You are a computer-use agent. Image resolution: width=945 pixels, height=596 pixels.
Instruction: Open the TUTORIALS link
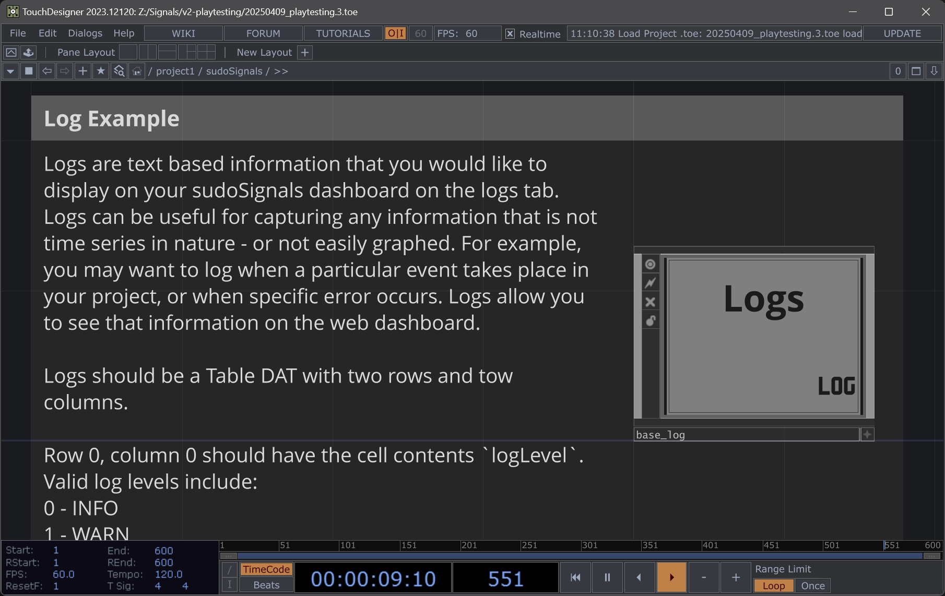[x=343, y=33]
